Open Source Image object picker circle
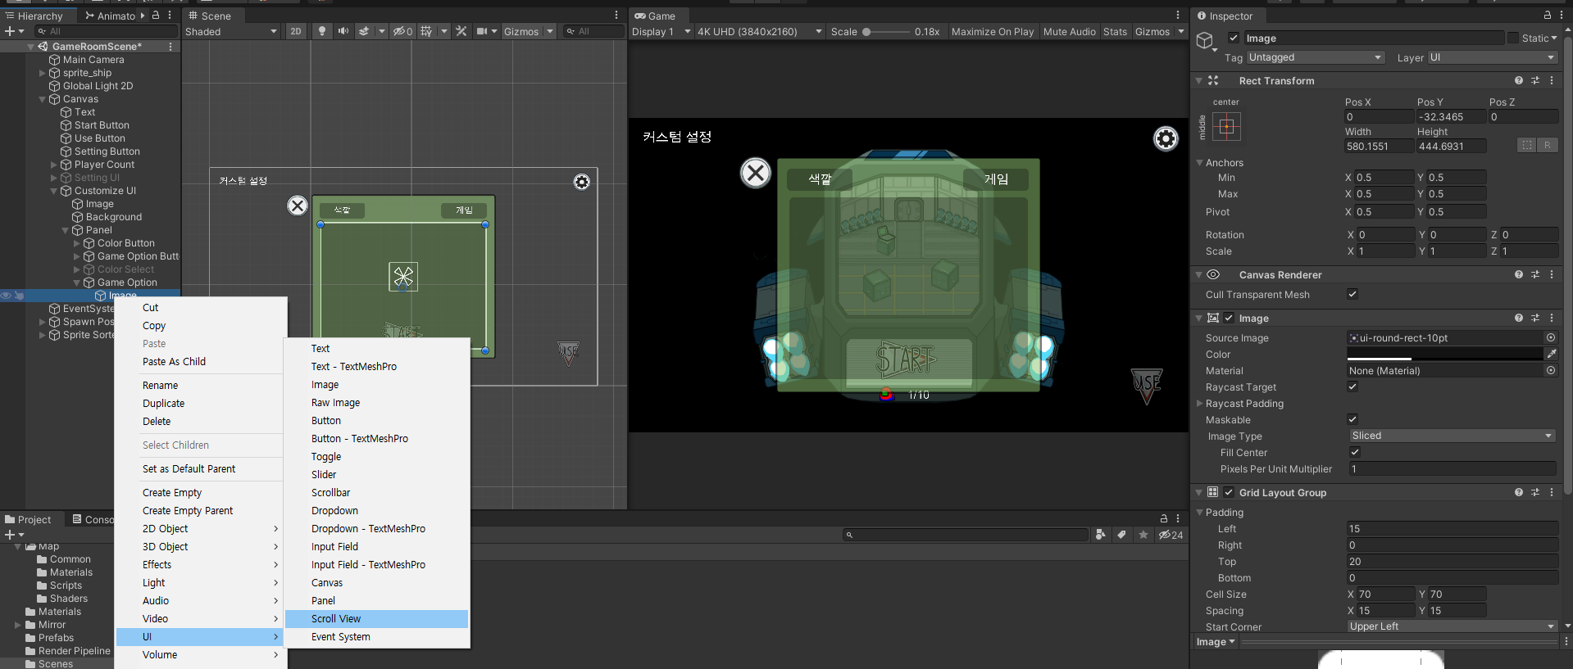 pyautogui.click(x=1551, y=337)
